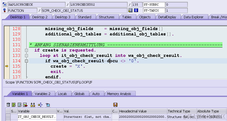Collapse the code block at line 132
Image resolution: width=227 pixels, height=121 pixels.
(x=26, y=50)
